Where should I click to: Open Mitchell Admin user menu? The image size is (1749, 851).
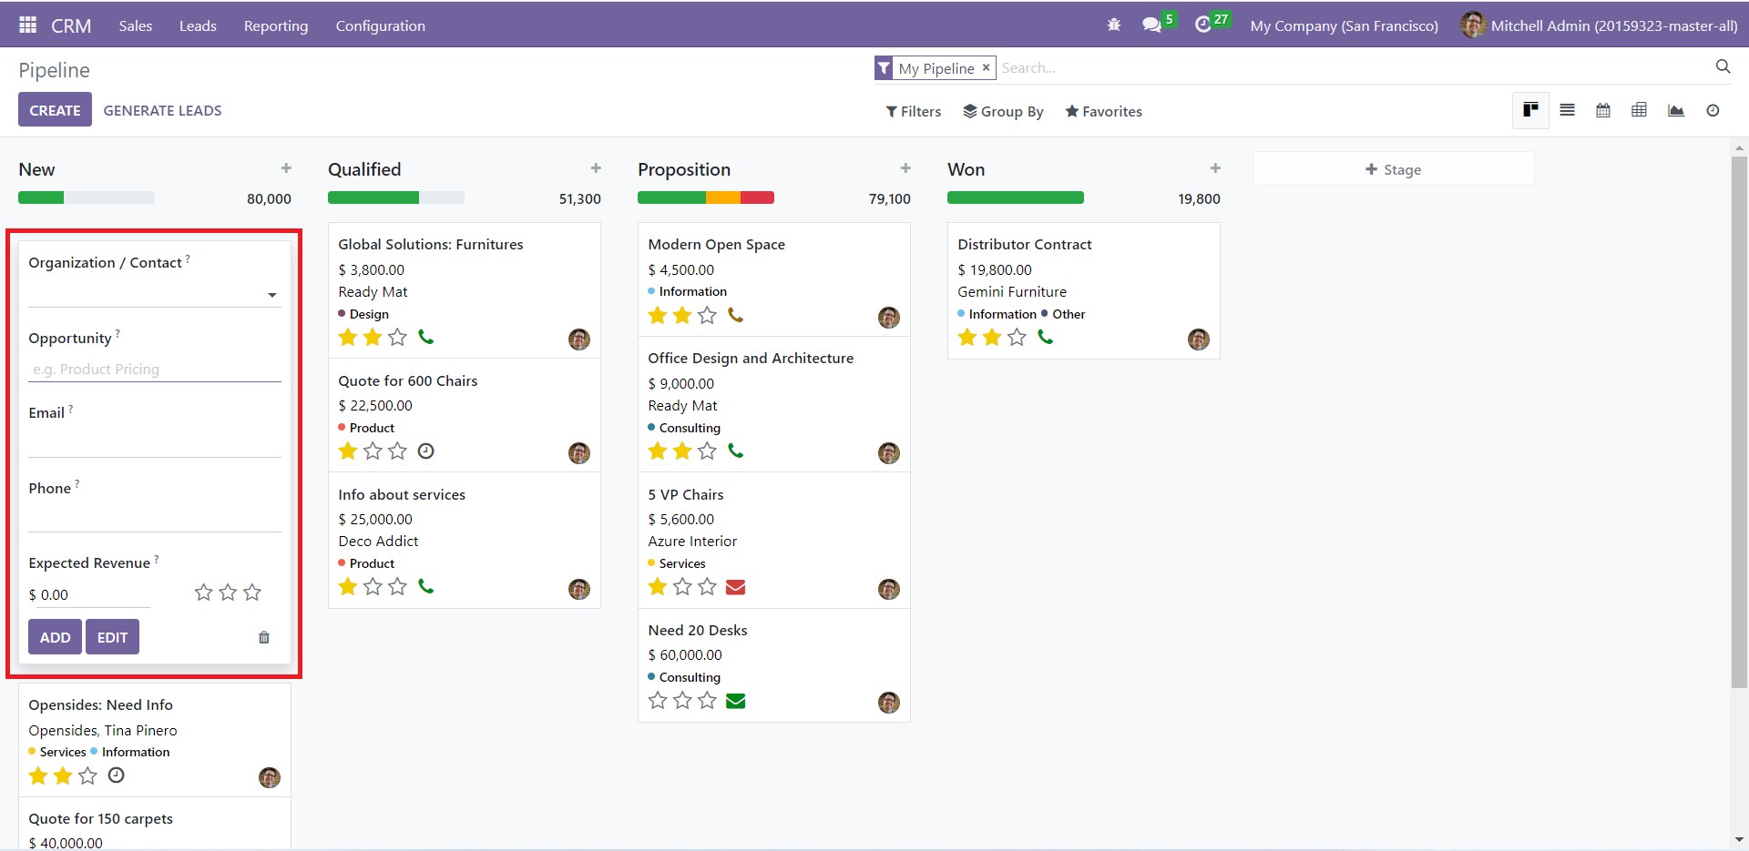point(1599,25)
